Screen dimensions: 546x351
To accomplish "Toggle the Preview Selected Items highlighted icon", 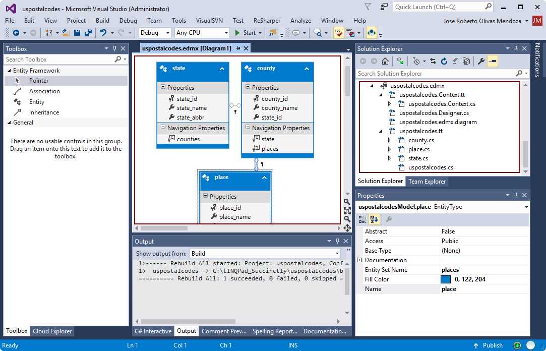I will (x=492, y=62).
